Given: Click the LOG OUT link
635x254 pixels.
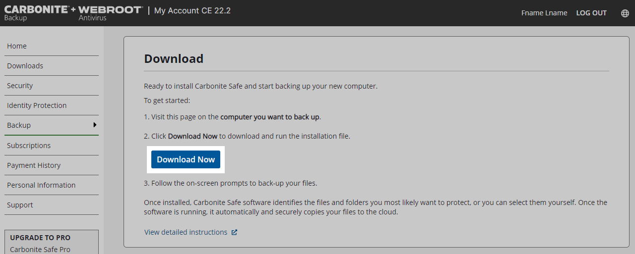Looking at the screenshot, I should (591, 13).
